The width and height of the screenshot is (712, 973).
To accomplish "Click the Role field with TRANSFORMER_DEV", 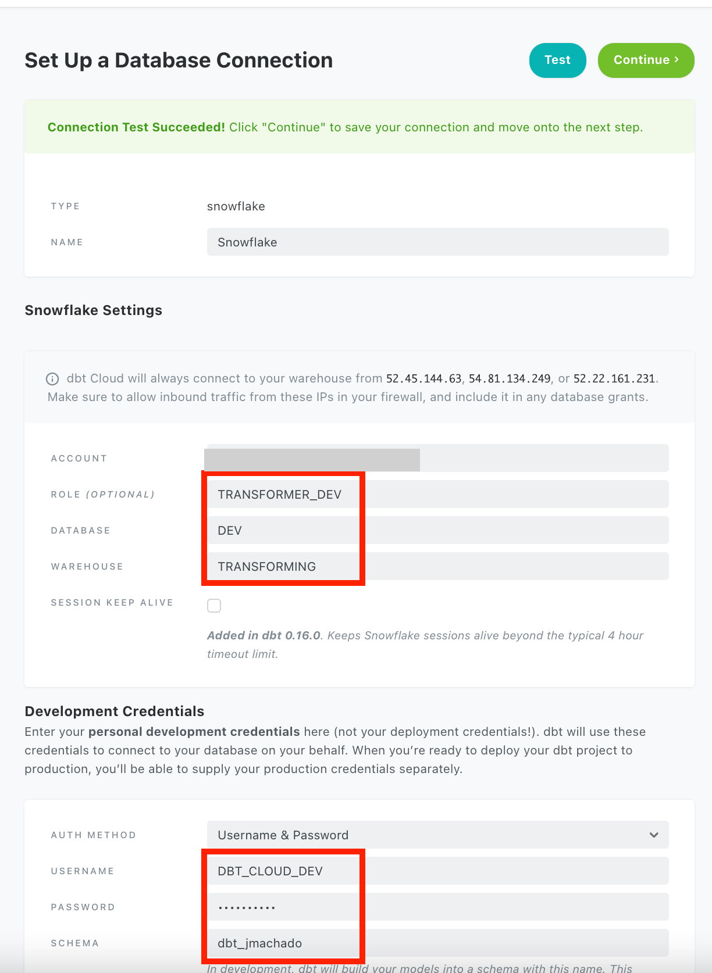I will tap(437, 495).
